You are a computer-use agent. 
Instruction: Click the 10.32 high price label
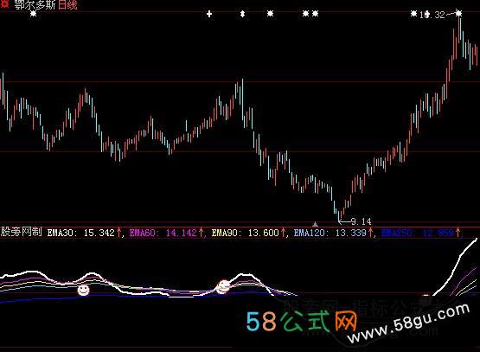[x=432, y=15]
